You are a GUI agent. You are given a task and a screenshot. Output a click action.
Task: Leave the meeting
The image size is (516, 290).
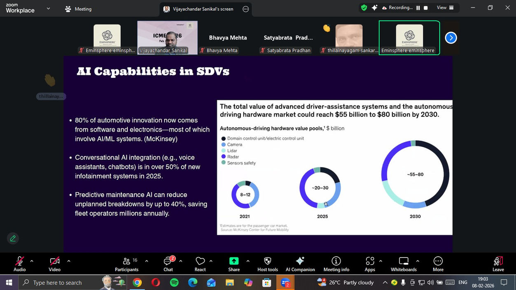coord(498,264)
